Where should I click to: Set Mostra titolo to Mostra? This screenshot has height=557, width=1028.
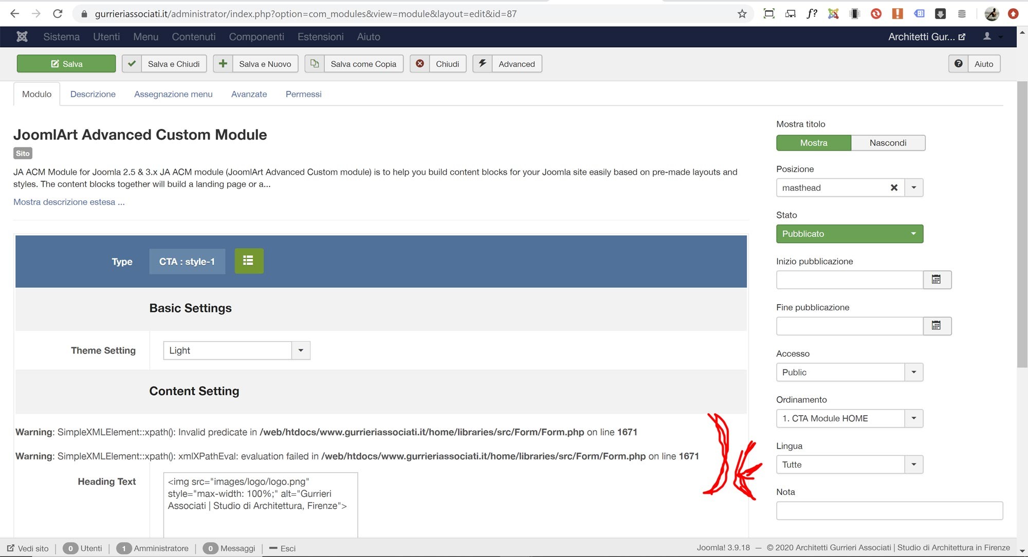pos(813,143)
